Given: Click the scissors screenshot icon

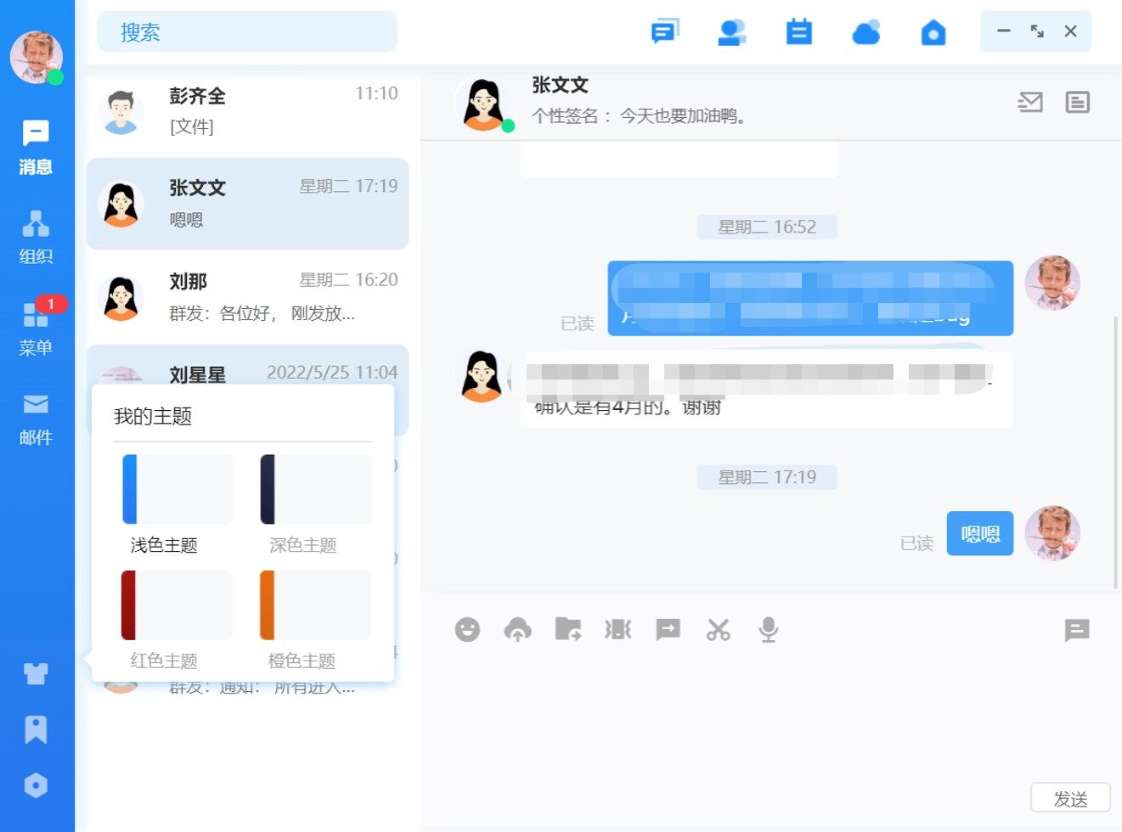Looking at the screenshot, I should [x=718, y=629].
